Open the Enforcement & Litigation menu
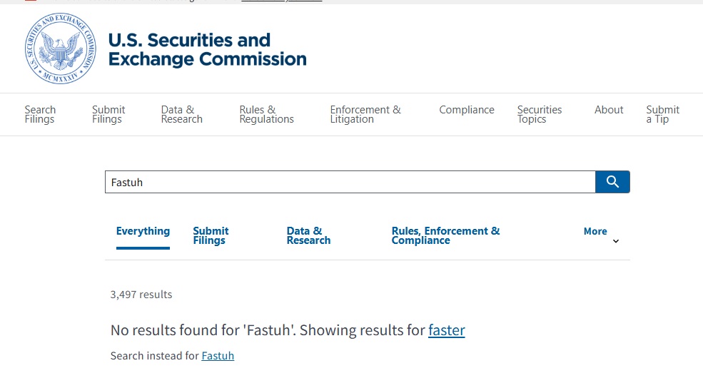The image size is (703, 383). click(x=365, y=115)
